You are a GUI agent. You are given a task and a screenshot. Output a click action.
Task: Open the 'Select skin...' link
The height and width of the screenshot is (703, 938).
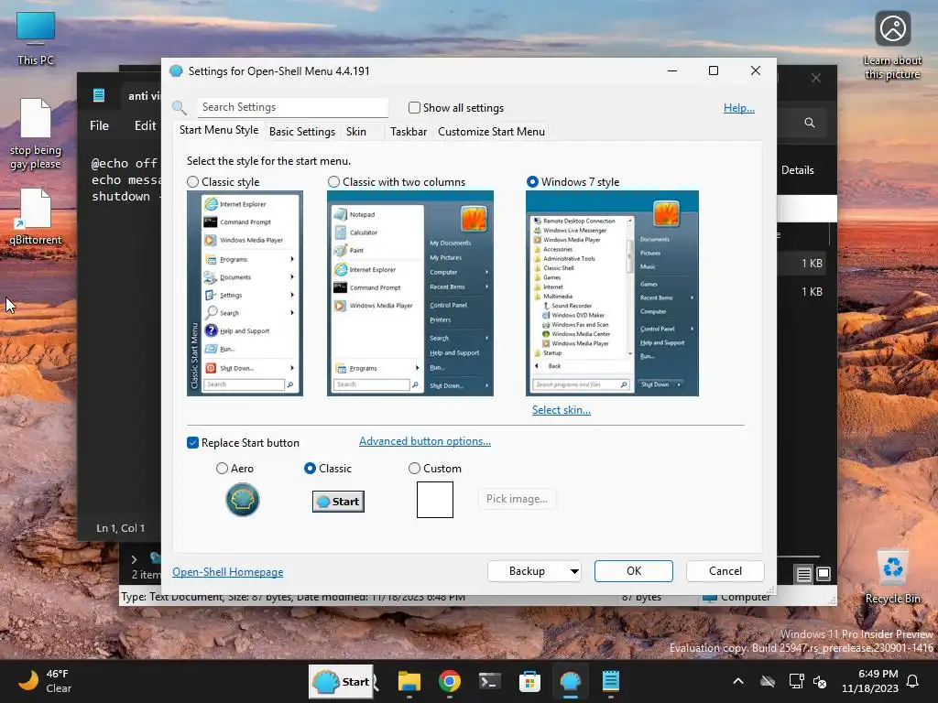pos(562,410)
